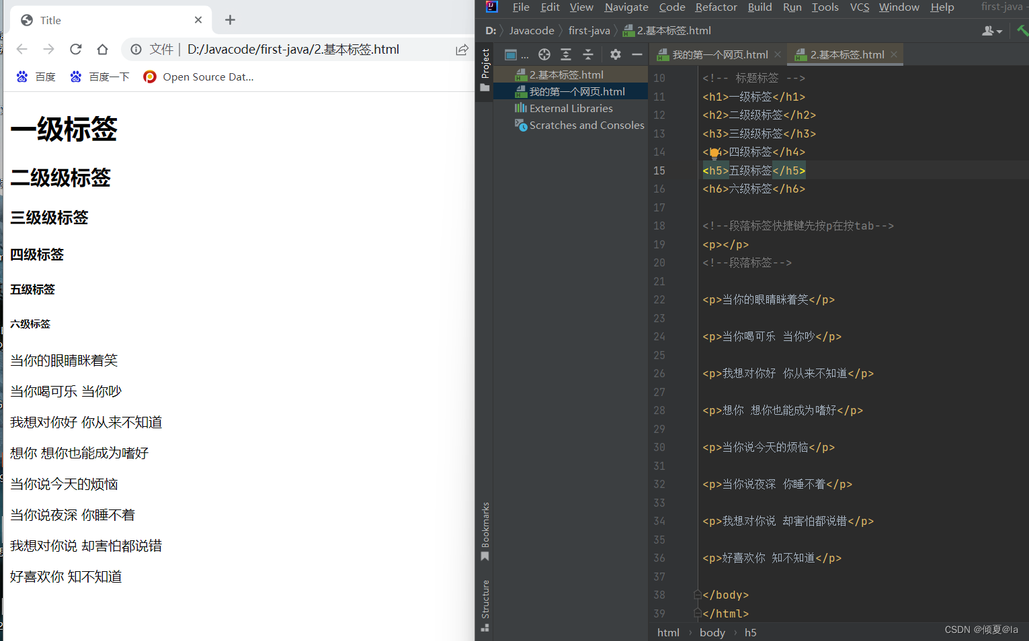Open the VCS menu
The image size is (1029, 641).
point(860,7)
